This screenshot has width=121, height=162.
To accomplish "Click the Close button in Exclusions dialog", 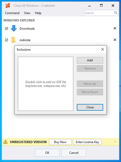I will pyautogui.click(x=90, y=107).
